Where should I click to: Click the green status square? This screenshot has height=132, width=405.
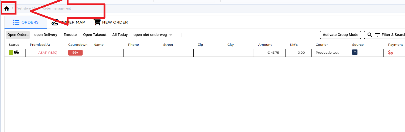(11, 53)
